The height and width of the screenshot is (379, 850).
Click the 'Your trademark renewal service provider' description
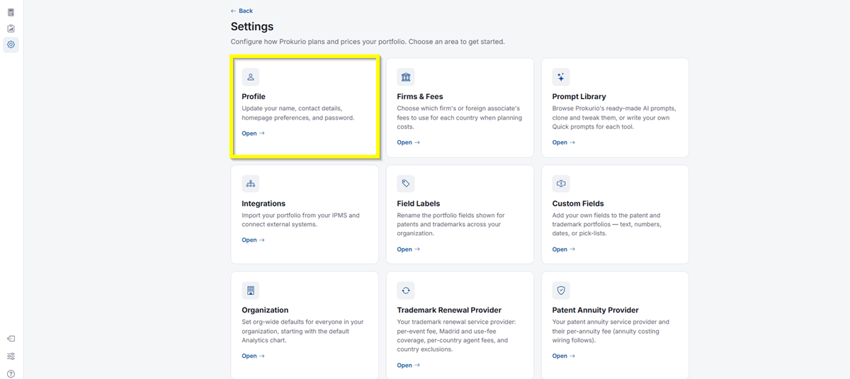tap(458, 335)
